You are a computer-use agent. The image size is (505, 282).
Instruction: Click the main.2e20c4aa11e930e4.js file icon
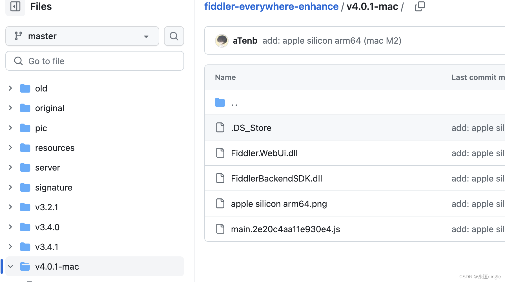[220, 229]
